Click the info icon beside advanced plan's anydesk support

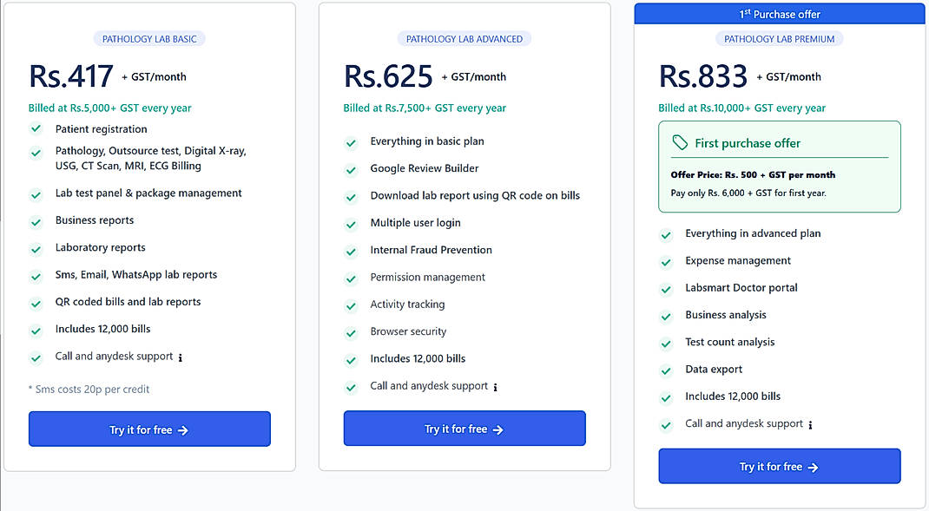[496, 387]
